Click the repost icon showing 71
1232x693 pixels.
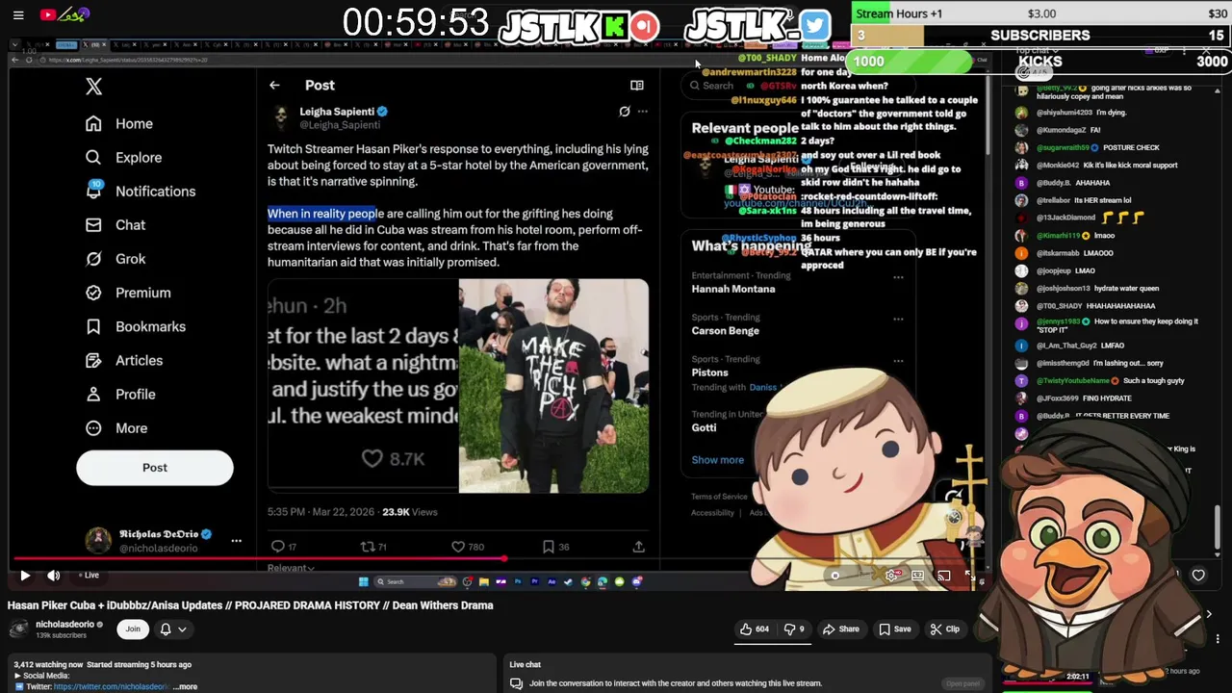tap(367, 547)
